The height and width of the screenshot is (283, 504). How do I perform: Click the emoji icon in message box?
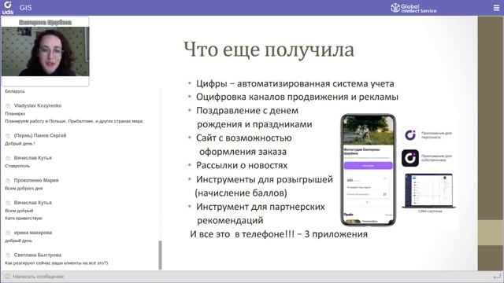pyautogui.click(x=7, y=277)
